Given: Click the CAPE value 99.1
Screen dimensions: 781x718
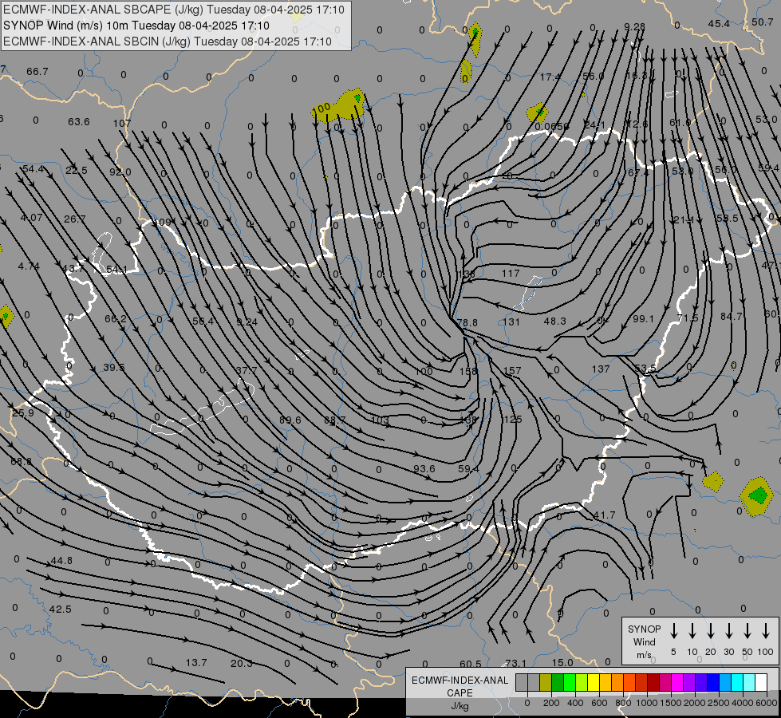Looking at the screenshot, I should coord(643,318).
